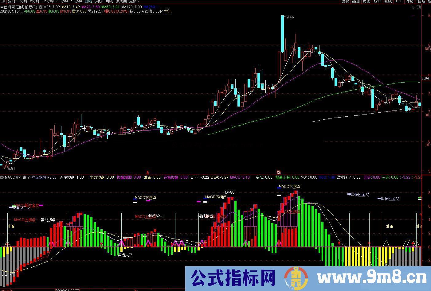This screenshot has width=431, height=291.
Task: Open historical data with the 历史 icon
Action: 366,2
